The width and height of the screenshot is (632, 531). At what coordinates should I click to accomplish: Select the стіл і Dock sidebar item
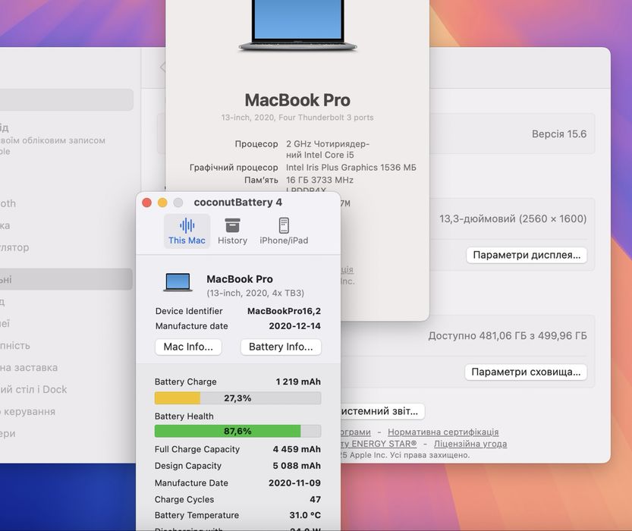tap(66, 390)
